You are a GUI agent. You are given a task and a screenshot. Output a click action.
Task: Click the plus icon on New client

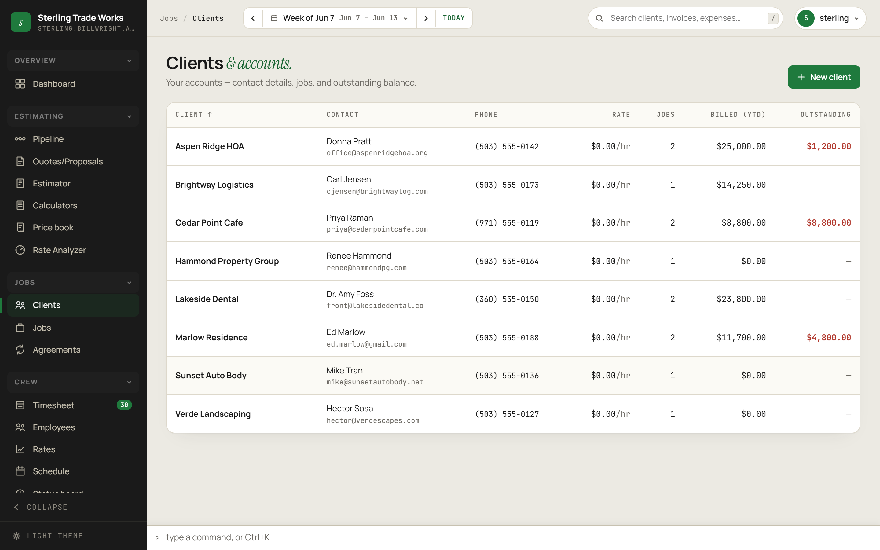pos(801,77)
